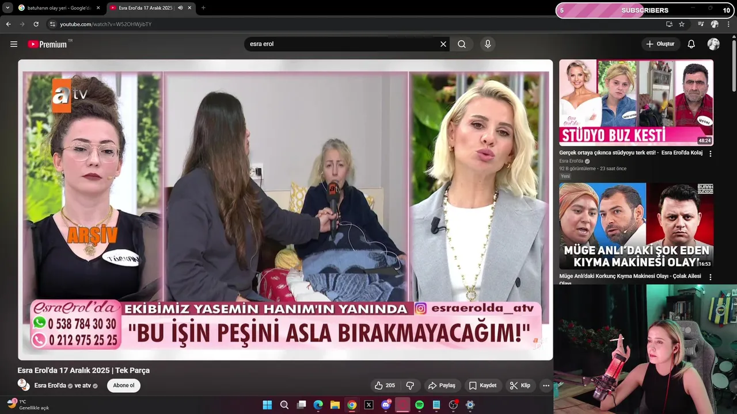Open 'STÜDYO BUZ KESTİ' video thumbnail
Image resolution: width=737 pixels, height=414 pixels.
[x=636, y=103]
